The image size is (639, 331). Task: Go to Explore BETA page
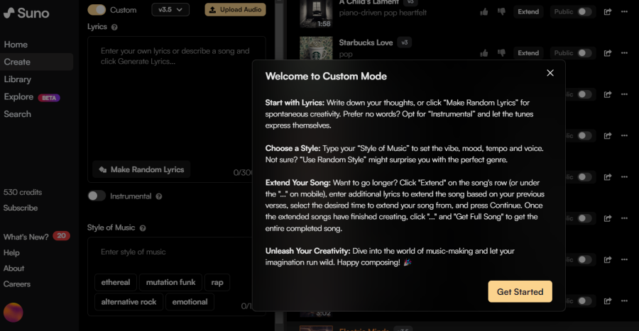[x=32, y=97]
